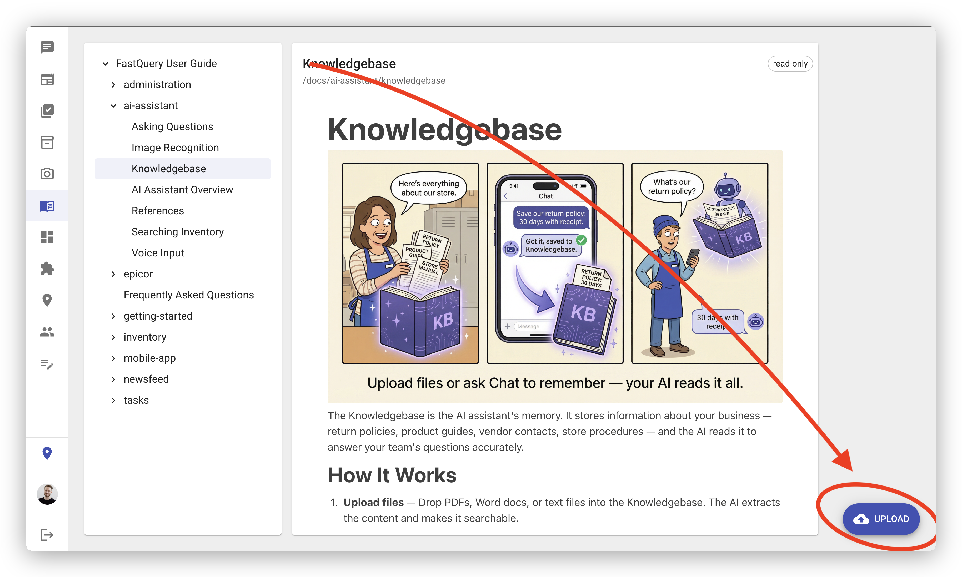Sign out using the logout icon

(47, 535)
